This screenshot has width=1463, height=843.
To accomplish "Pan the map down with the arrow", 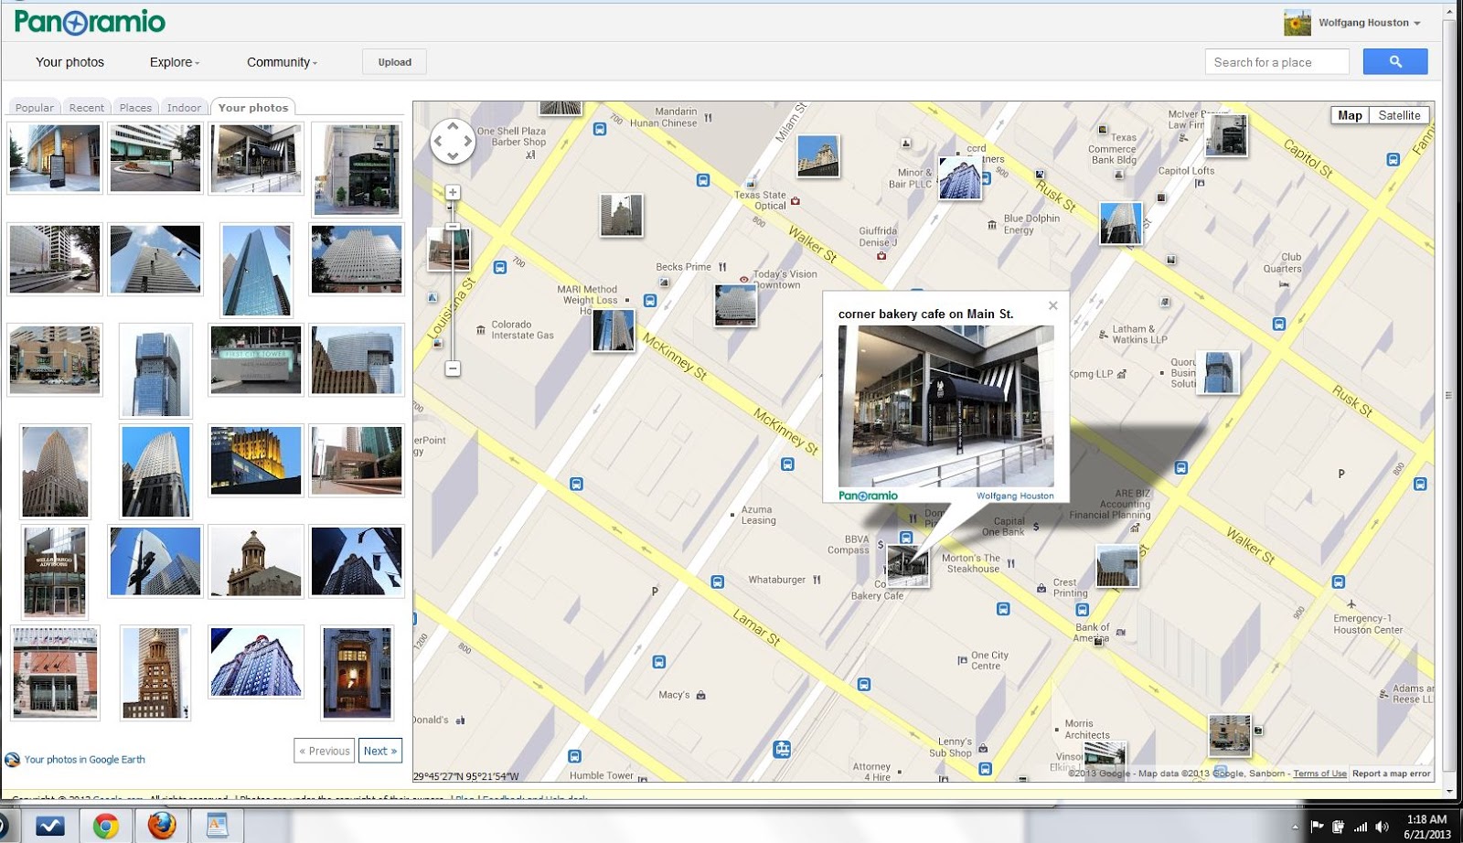I will (x=453, y=156).
